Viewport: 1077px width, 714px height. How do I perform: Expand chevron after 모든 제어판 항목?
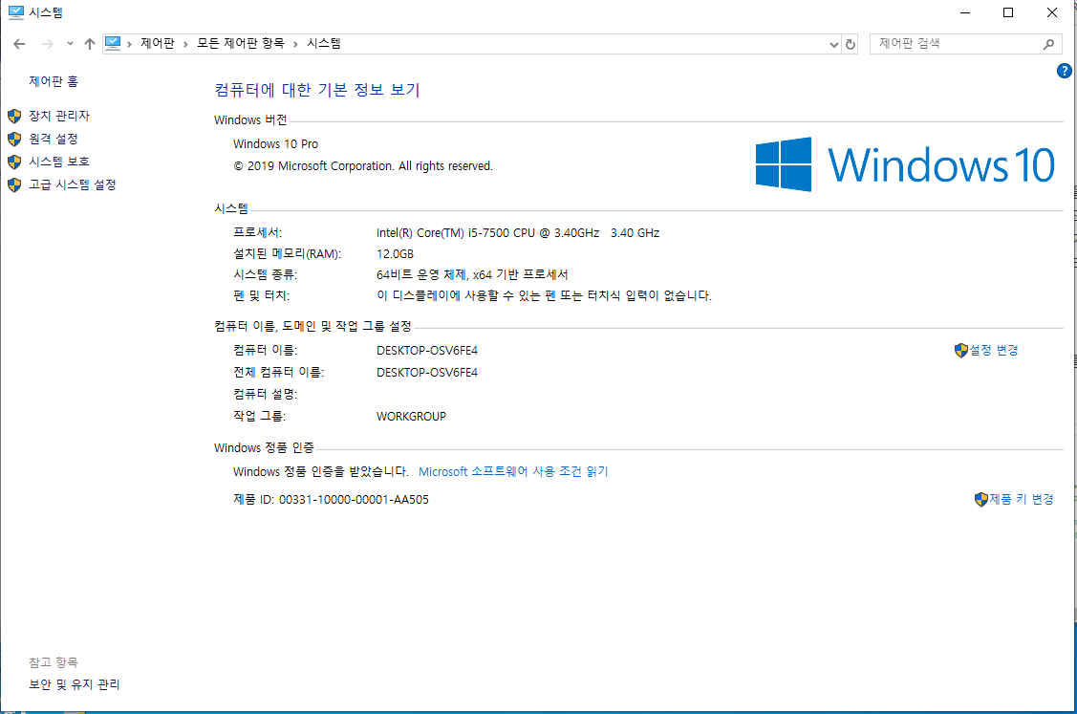295,44
